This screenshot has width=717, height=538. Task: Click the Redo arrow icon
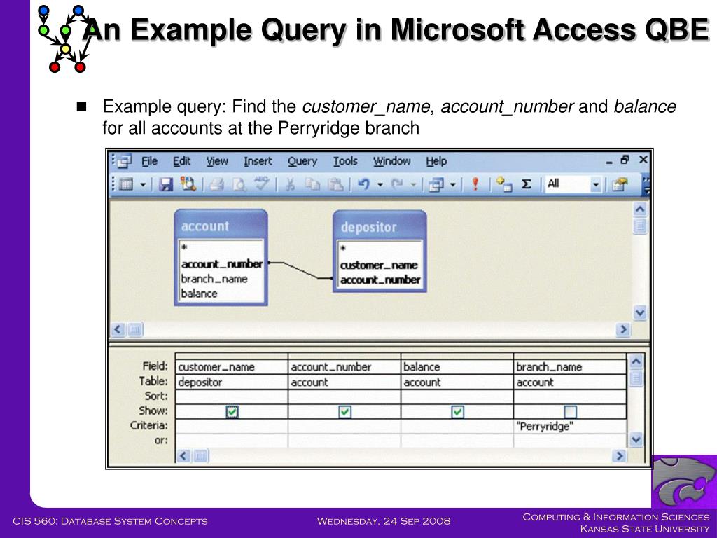pos(398,184)
